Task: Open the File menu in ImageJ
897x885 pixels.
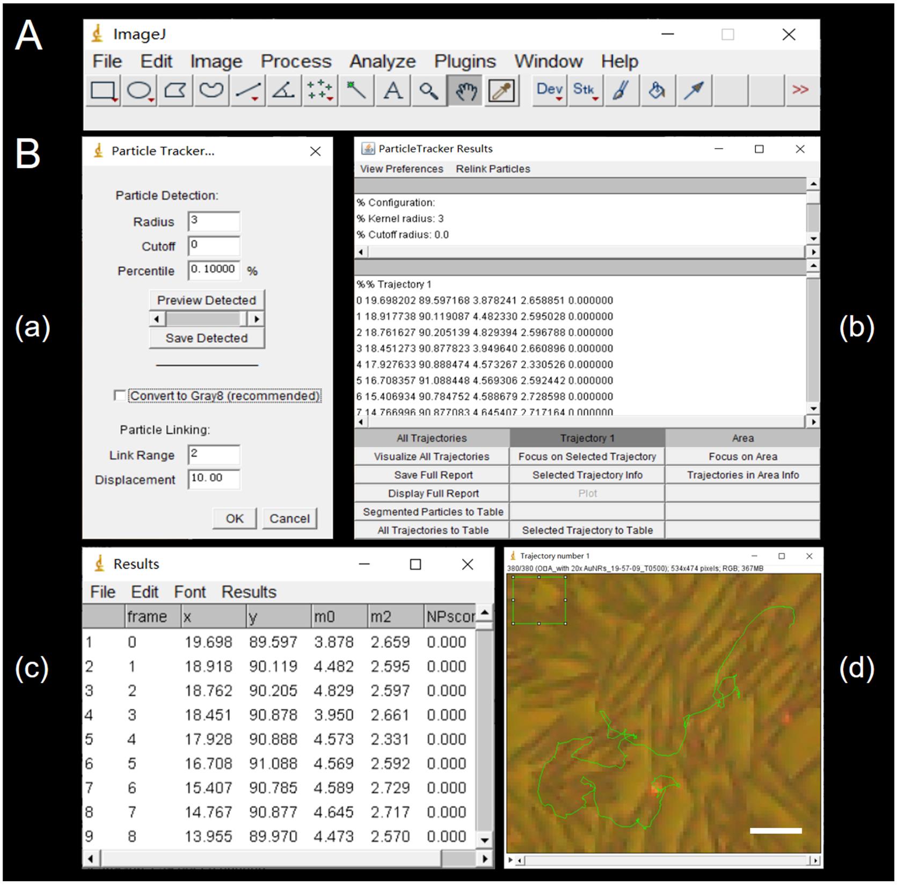Action: pyautogui.click(x=107, y=61)
